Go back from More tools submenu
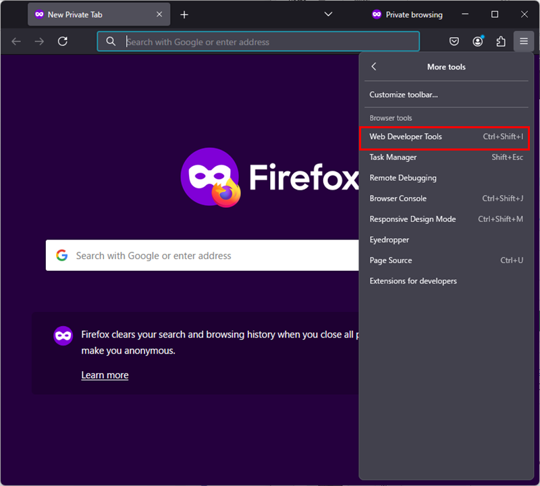 (374, 66)
